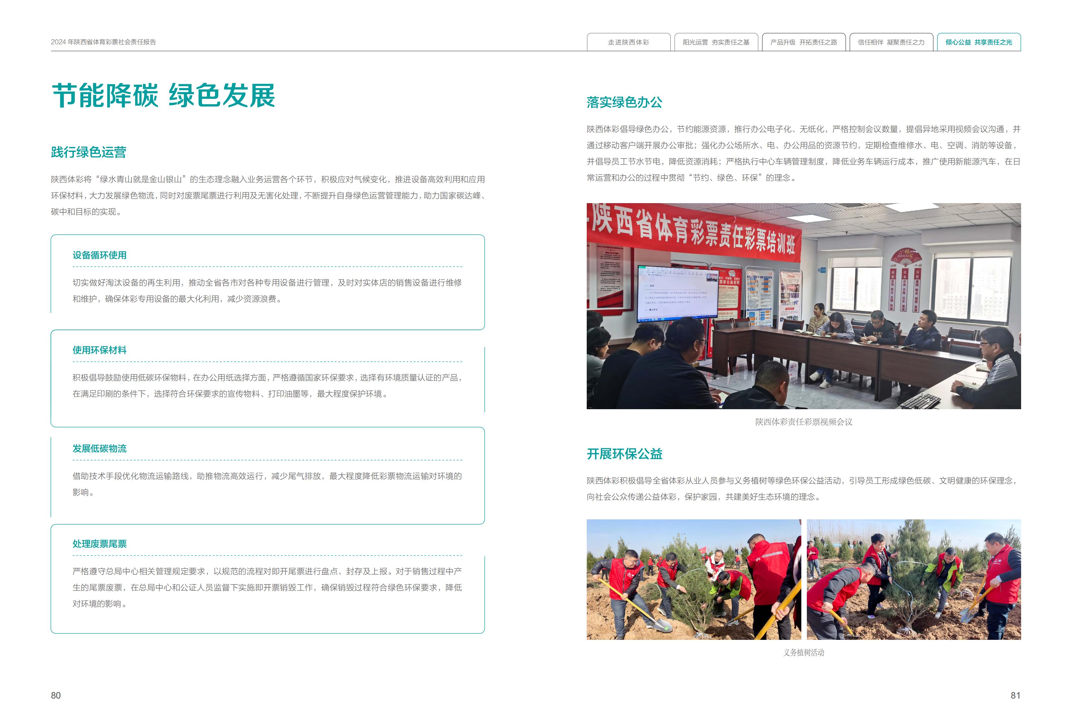
Task: Open the 信任相伴 凝聚责任之力 tab
Action: click(x=891, y=42)
